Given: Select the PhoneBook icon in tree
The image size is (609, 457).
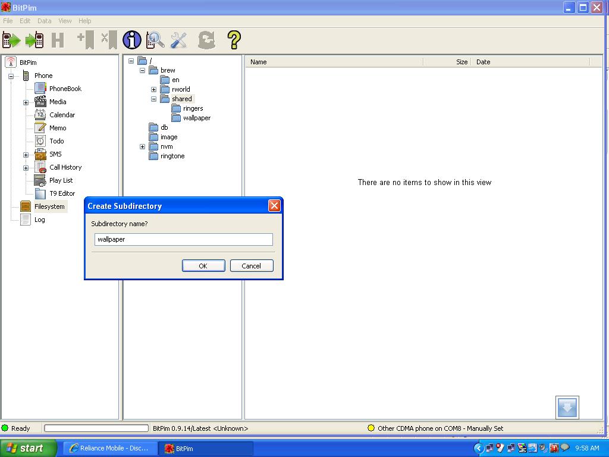Looking at the screenshot, I should (40, 89).
